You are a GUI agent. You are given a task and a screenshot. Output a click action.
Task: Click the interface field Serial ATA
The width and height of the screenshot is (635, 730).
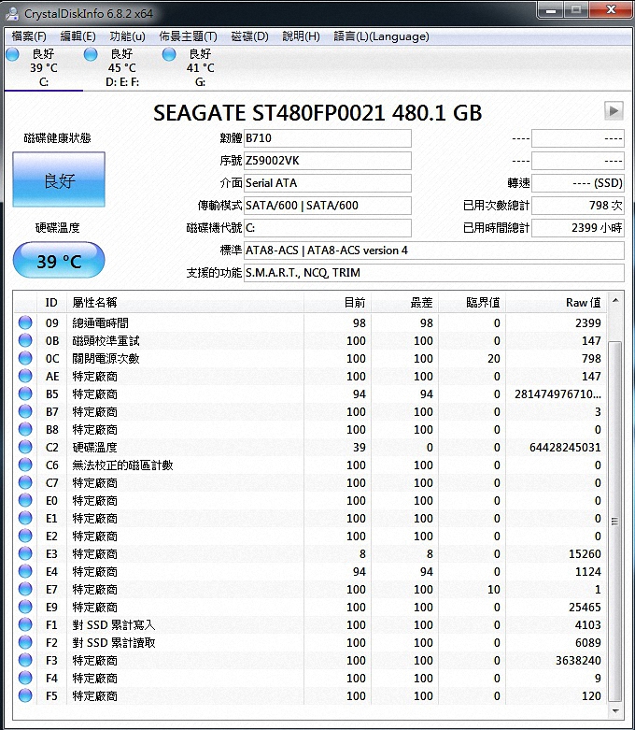pyautogui.click(x=328, y=183)
